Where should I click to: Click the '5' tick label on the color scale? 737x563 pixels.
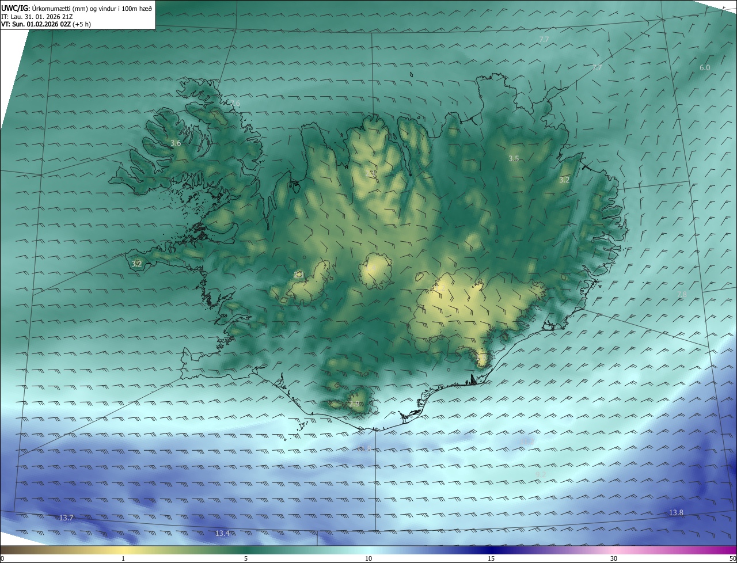click(246, 558)
